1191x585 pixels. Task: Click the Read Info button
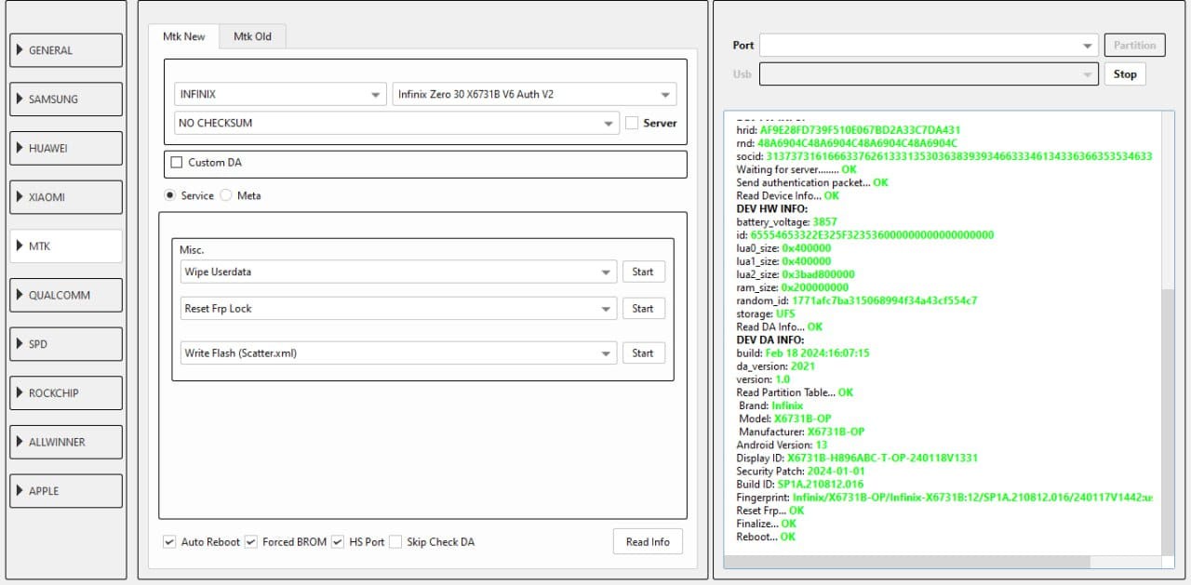[648, 542]
